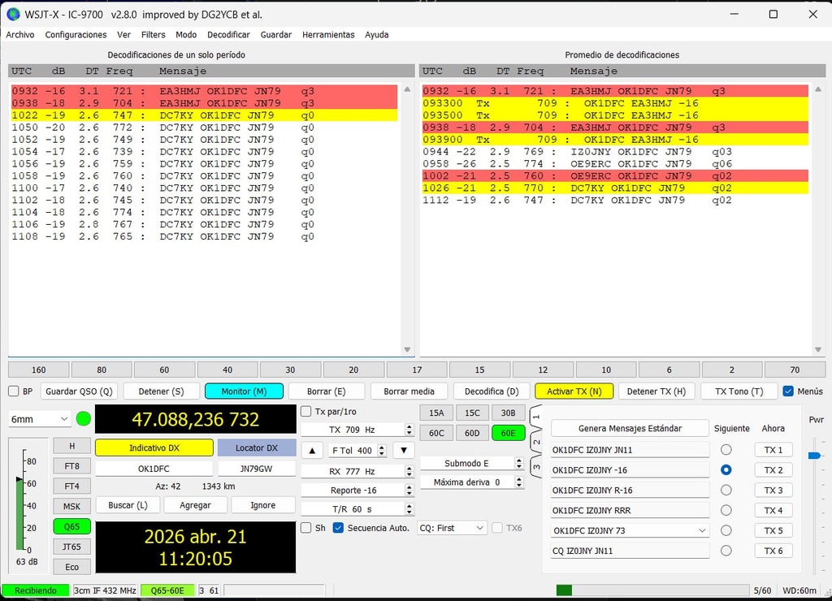The width and height of the screenshot is (832, 601).
Task: Send now with TX 3 button
Action: 773,490
